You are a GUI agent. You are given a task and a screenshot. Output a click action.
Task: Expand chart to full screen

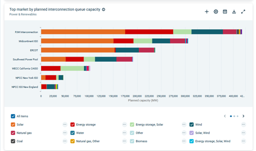[x=243, y=12]
